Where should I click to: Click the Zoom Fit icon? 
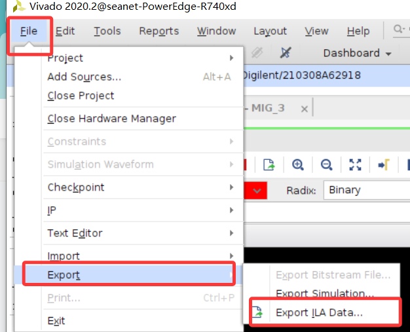point(355,165)
